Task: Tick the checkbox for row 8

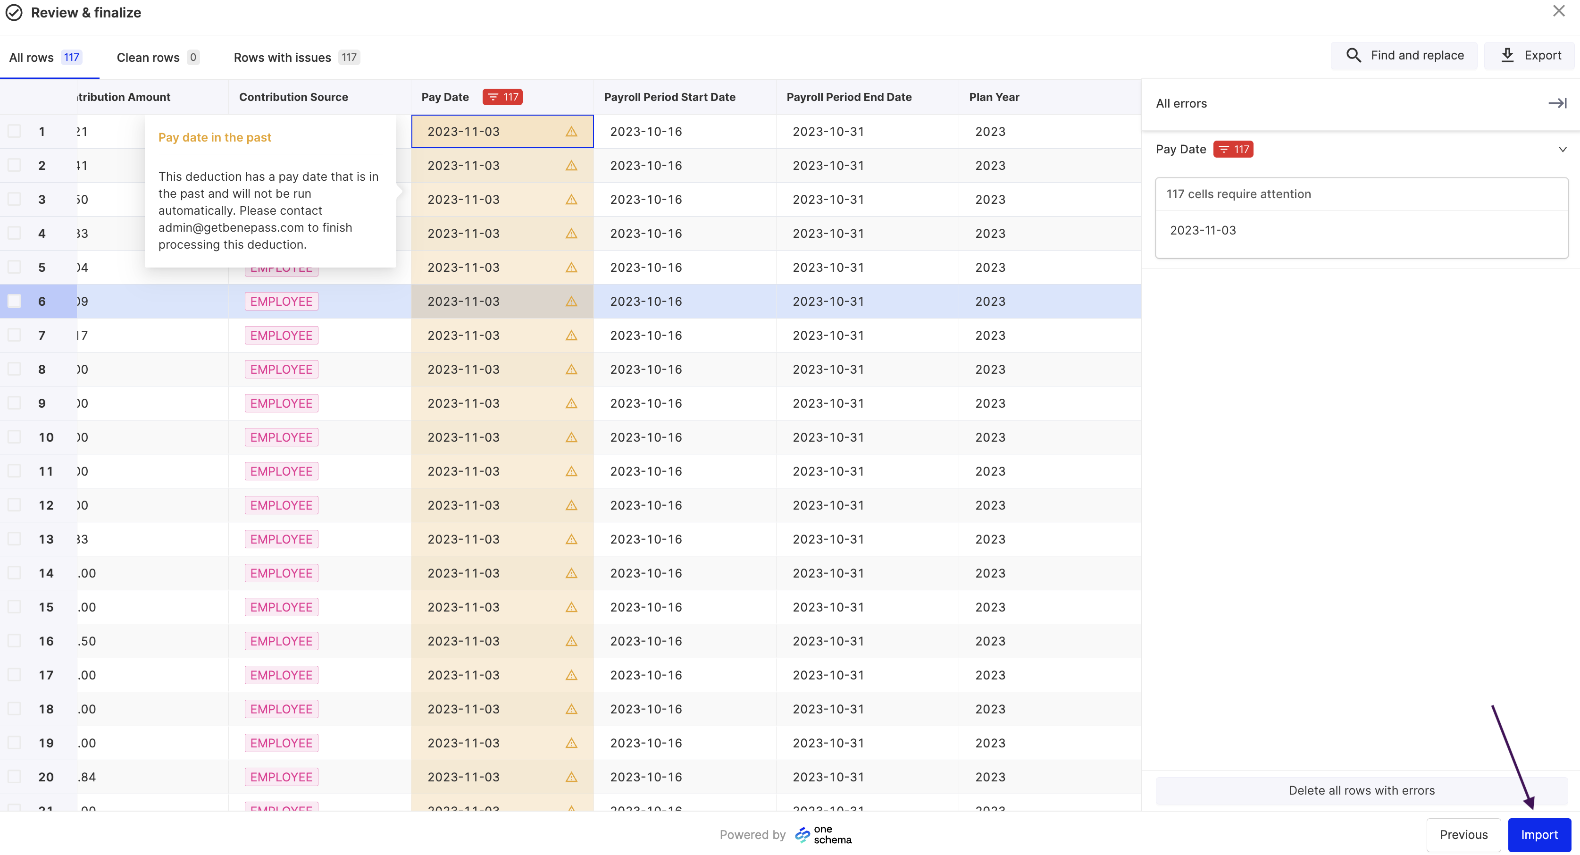Action: 14,369
